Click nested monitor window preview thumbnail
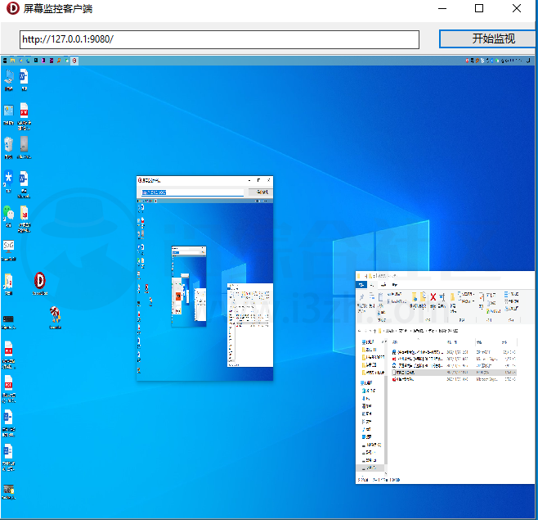This screenshot has width=538, height=520. point(205,278)
